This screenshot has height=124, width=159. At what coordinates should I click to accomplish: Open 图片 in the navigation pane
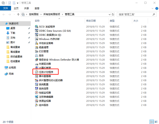[13, 42]
